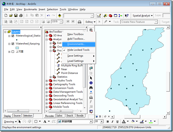Uncheck the Watershed_Kaoping layer checkbox
Image resolution: width=173 pixels, height=132 pixels.
[13, 44]
